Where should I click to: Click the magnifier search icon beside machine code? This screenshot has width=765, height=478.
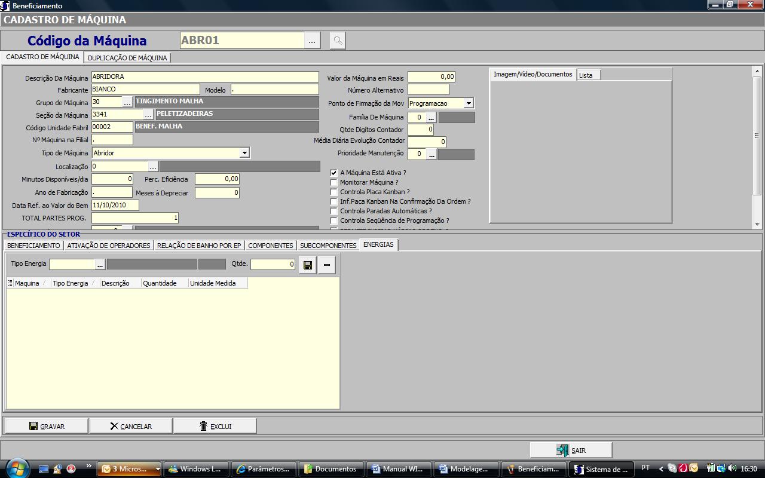tap(338, 41)
